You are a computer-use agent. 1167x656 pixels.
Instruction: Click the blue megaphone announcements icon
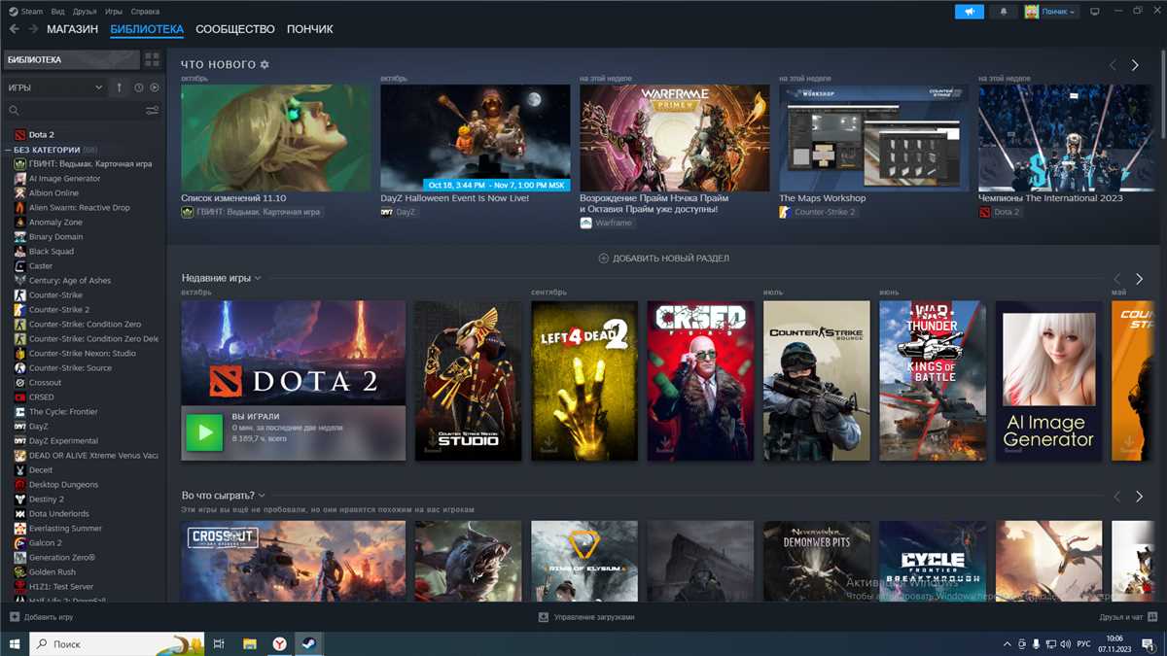point(969,12)
